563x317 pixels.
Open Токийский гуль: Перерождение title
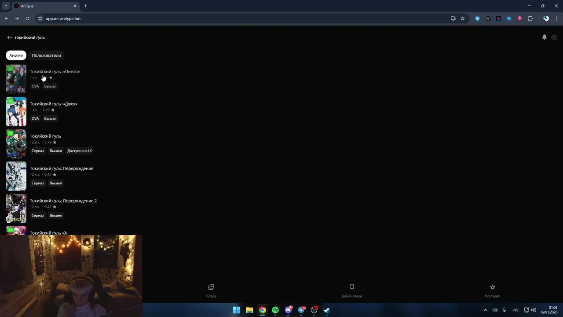pyautogui.click(x=62, y=168)
